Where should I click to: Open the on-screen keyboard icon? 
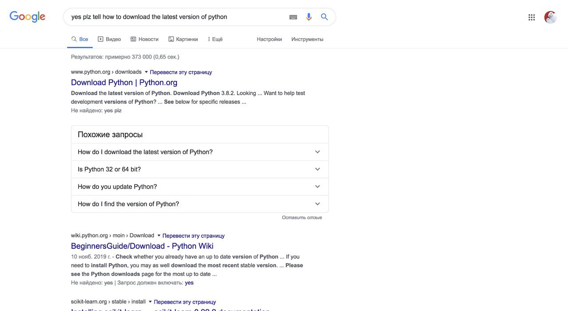293,17
